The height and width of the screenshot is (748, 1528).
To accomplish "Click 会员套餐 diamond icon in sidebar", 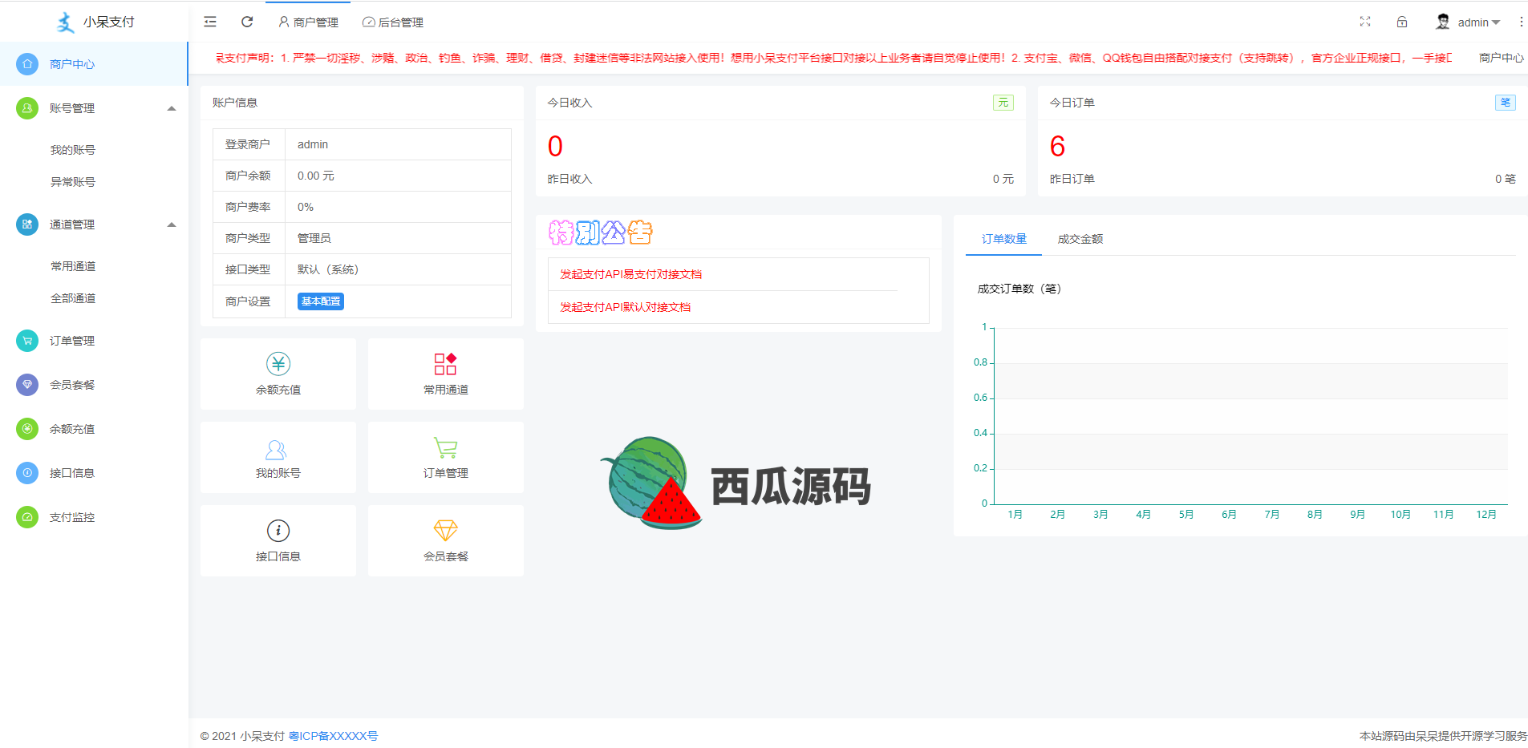I will [x=27, y=385].
